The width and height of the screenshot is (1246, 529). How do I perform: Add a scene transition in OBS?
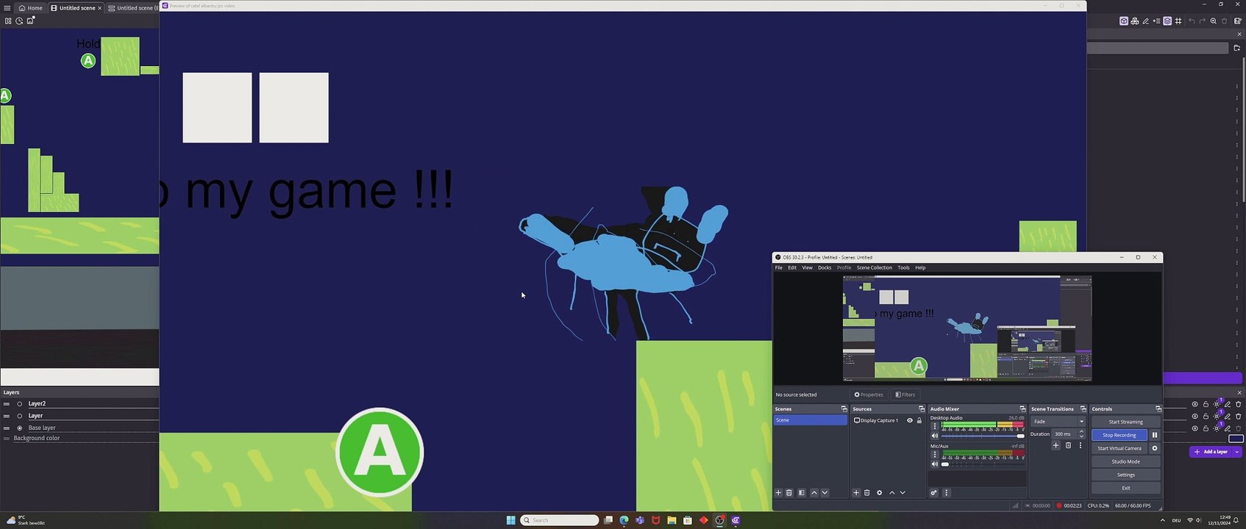[x=1055, y=445]
